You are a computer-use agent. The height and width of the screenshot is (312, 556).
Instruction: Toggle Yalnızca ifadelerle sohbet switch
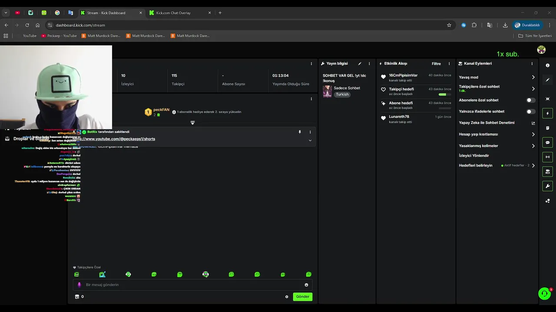coord(531,111)
